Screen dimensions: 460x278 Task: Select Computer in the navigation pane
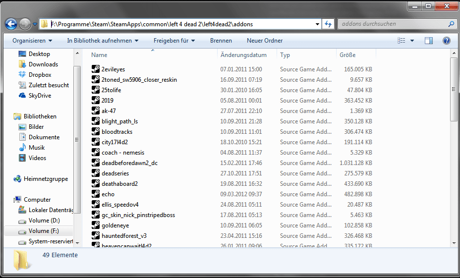tap(37, 200)
